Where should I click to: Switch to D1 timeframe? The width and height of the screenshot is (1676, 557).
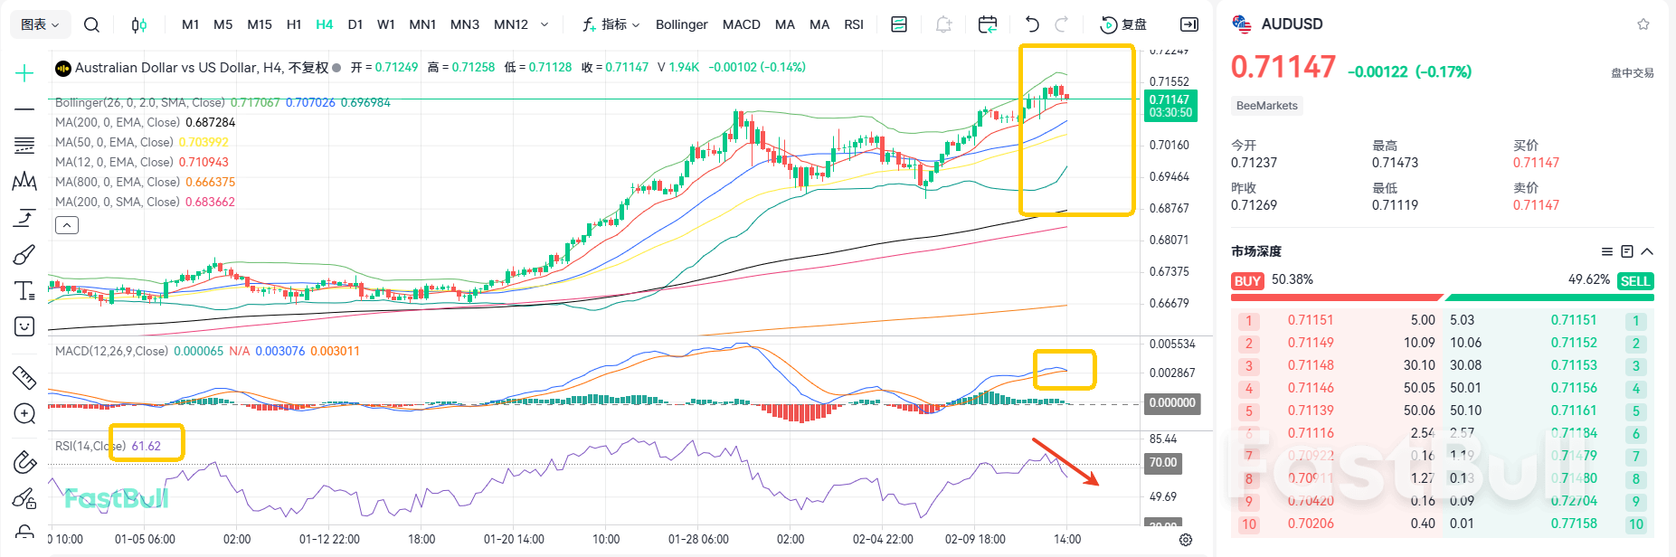[x=355, y=24]
